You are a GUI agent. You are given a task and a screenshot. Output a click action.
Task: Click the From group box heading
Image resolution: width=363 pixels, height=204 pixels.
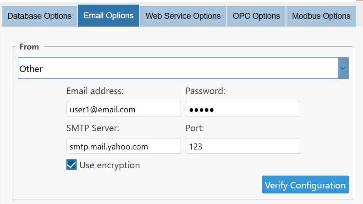(29, 47)
